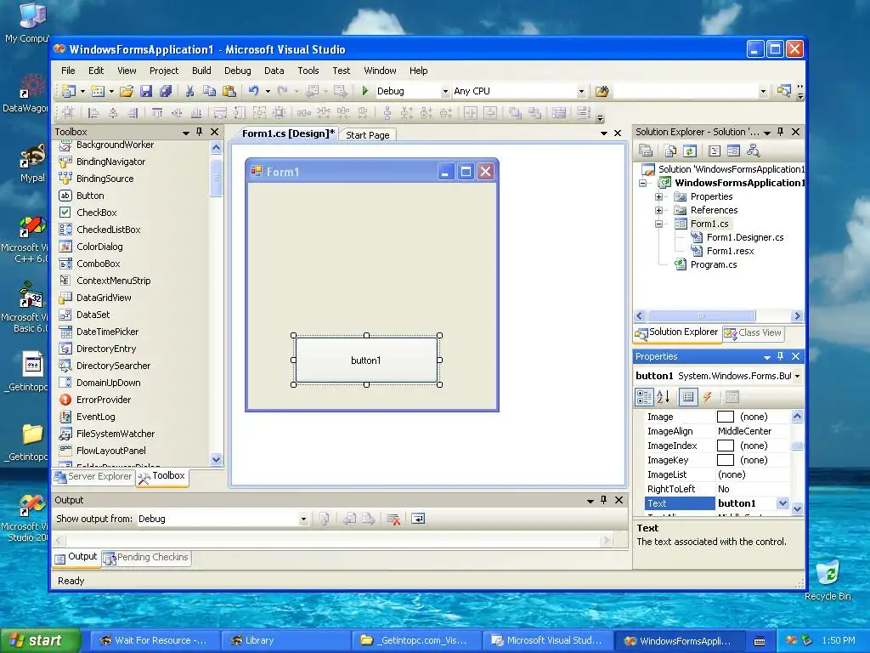Click Refresh icon in Solution Explorer
This screenshot has width=870, height=653.
tap(690, 150)
